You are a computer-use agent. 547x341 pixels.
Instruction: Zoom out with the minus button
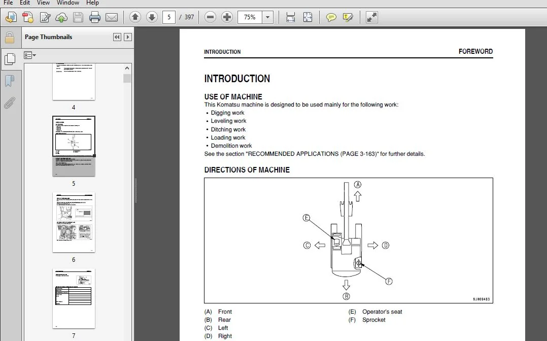pos(210,17)
